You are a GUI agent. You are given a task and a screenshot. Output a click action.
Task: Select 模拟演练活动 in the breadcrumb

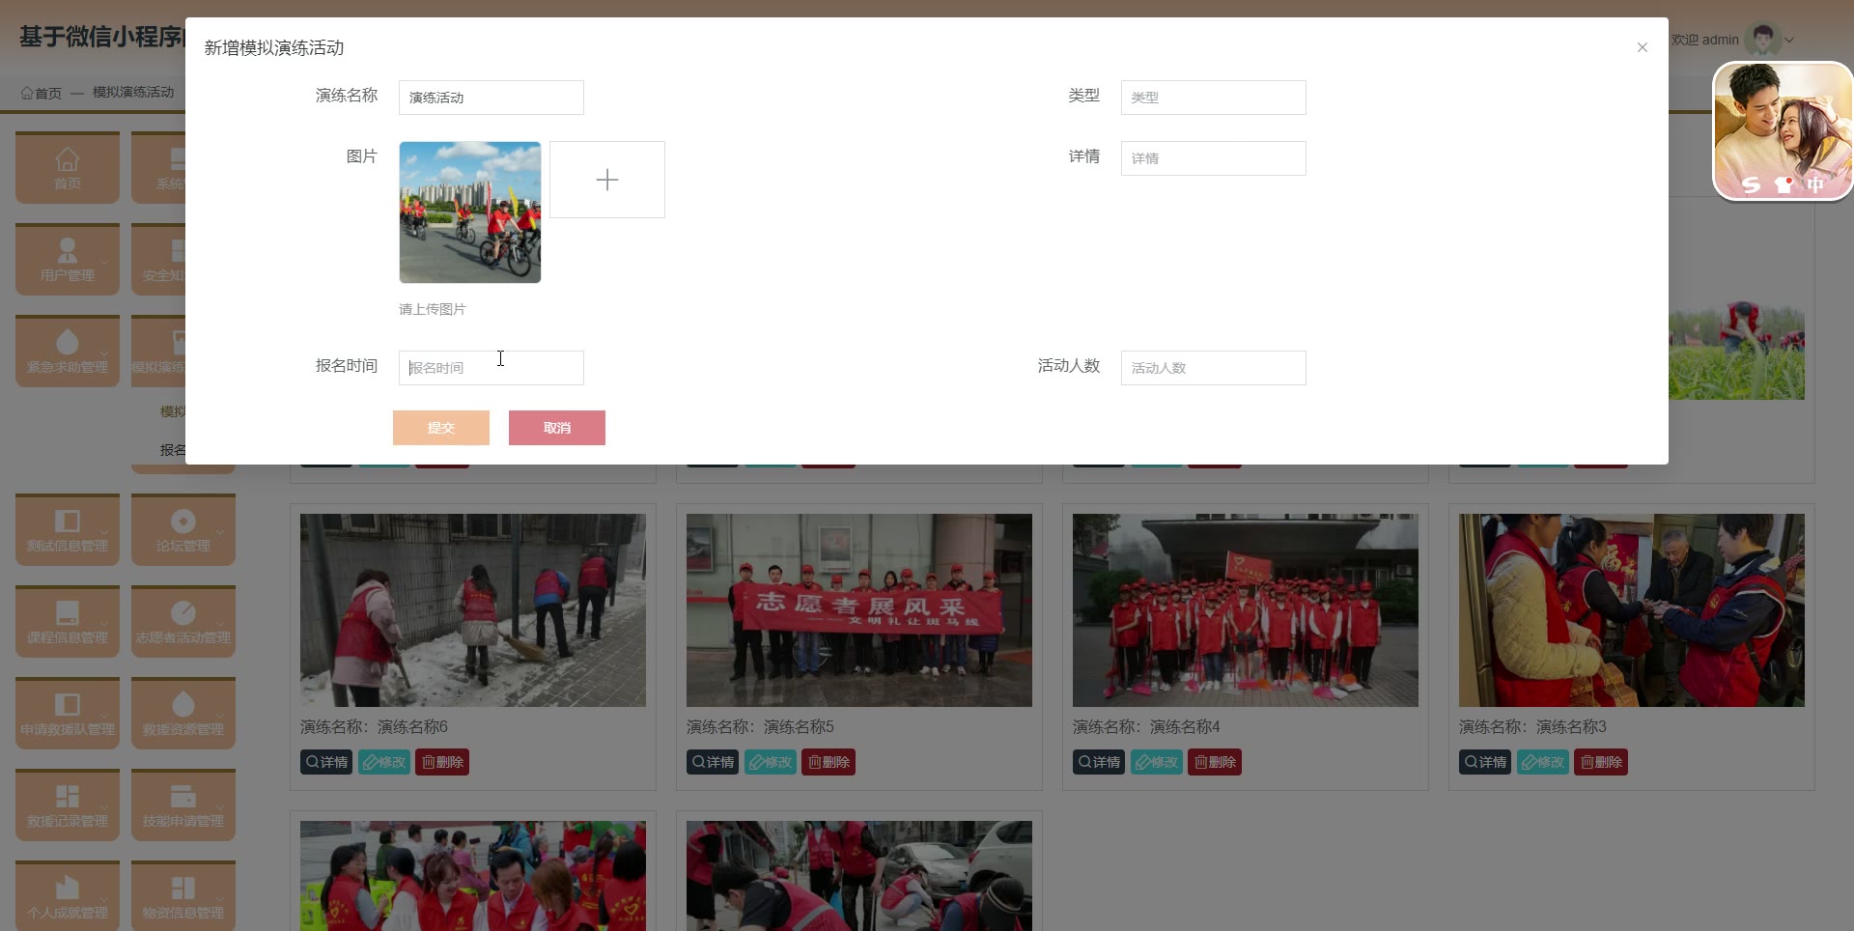click(133, 93)
